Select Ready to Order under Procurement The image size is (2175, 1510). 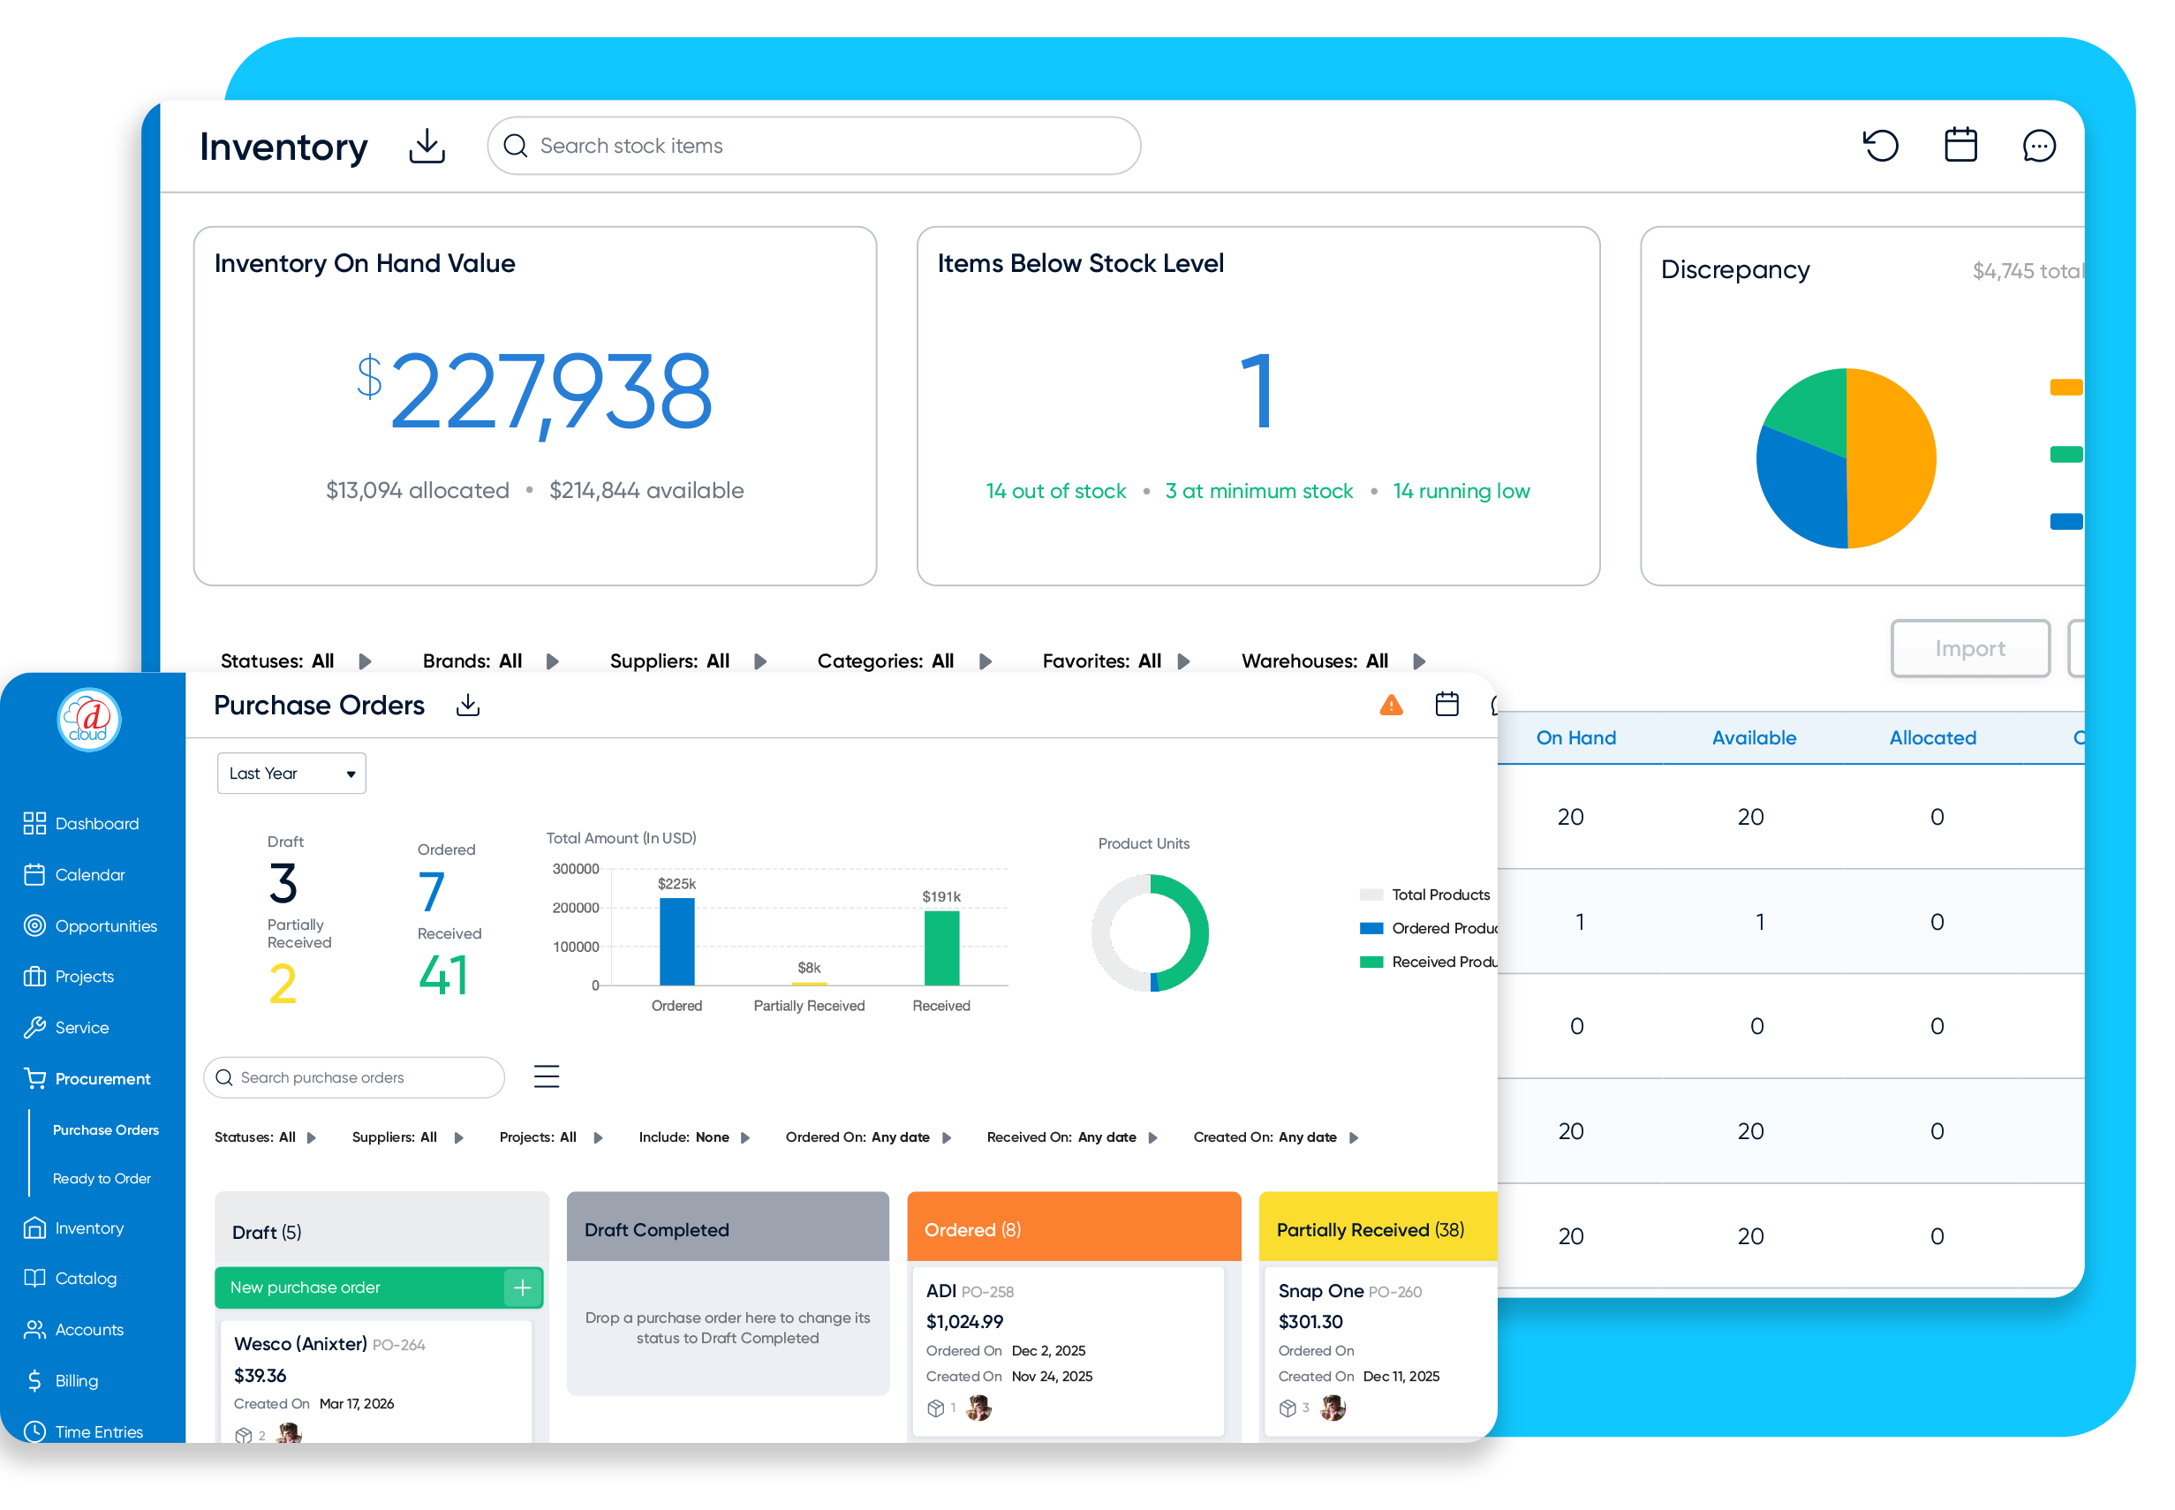[x=102, y=1178]
